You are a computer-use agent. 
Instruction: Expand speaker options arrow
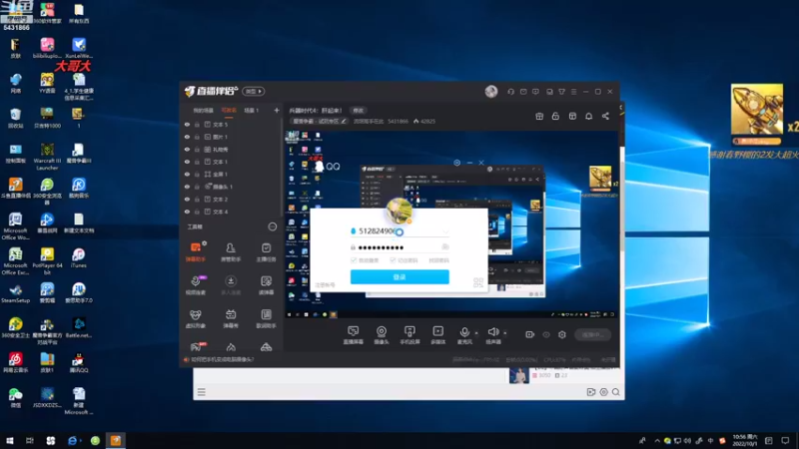[505, 333]
